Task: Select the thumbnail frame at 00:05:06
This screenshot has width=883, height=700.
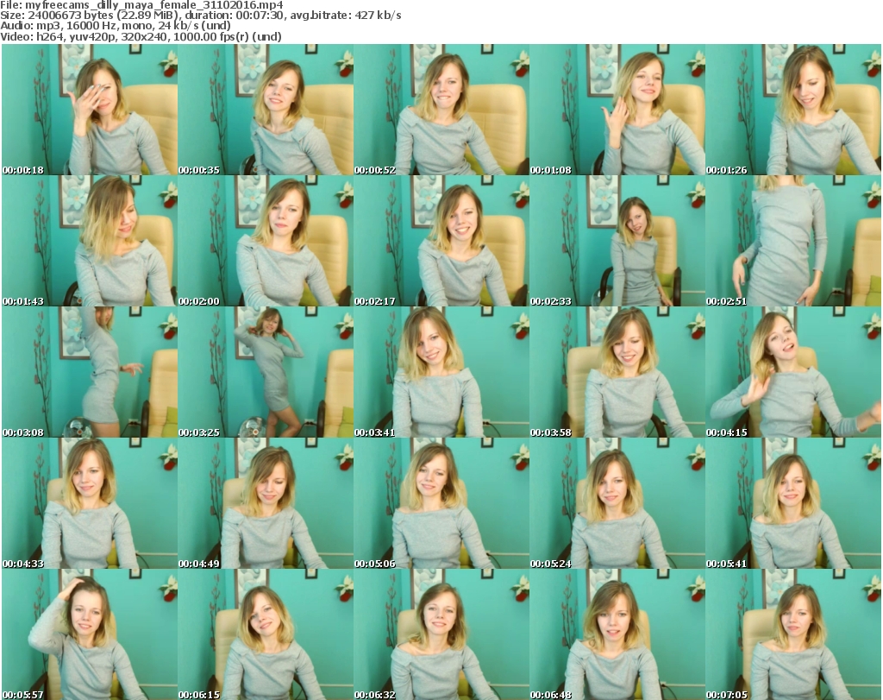Action: [441, 503]
